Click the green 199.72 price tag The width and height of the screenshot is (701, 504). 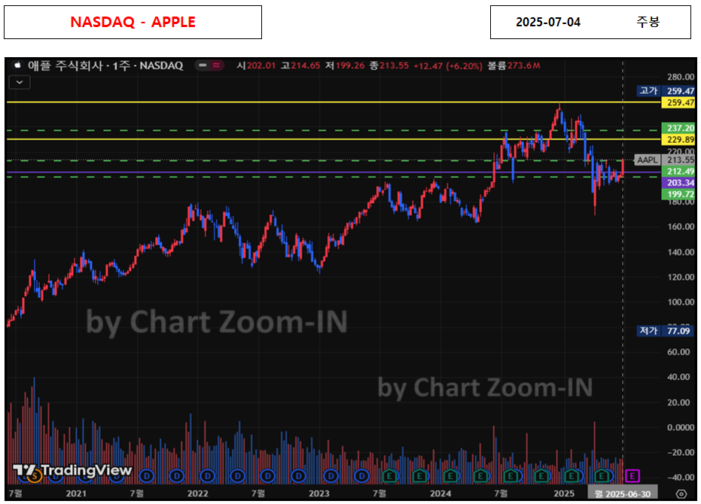point(678,194)
